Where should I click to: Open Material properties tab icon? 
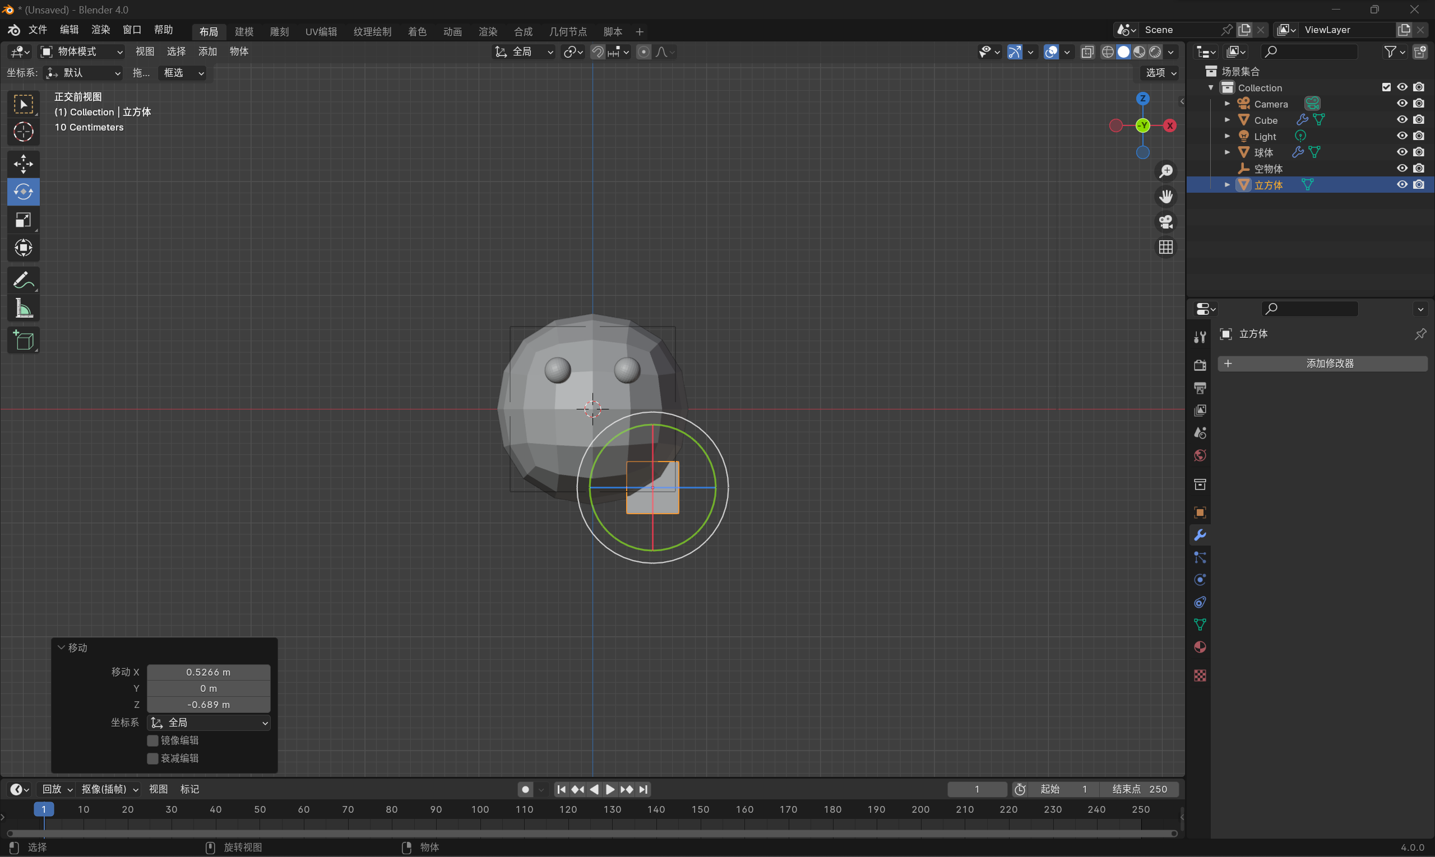pyautogui.click(x=1200, y=648)
